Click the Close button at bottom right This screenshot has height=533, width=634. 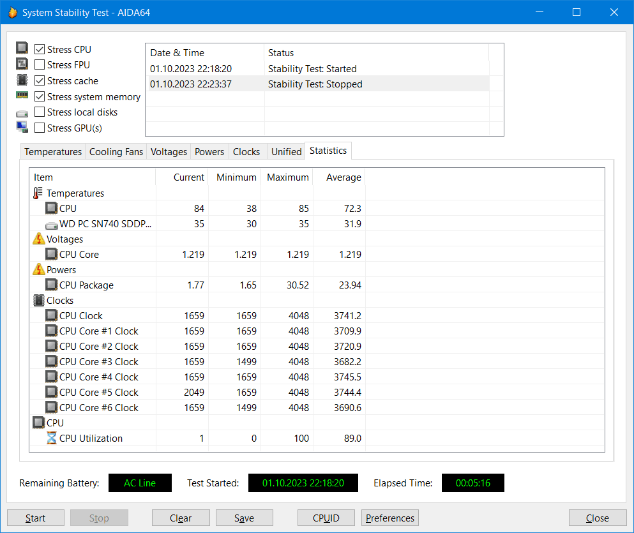tap(597, 518)
